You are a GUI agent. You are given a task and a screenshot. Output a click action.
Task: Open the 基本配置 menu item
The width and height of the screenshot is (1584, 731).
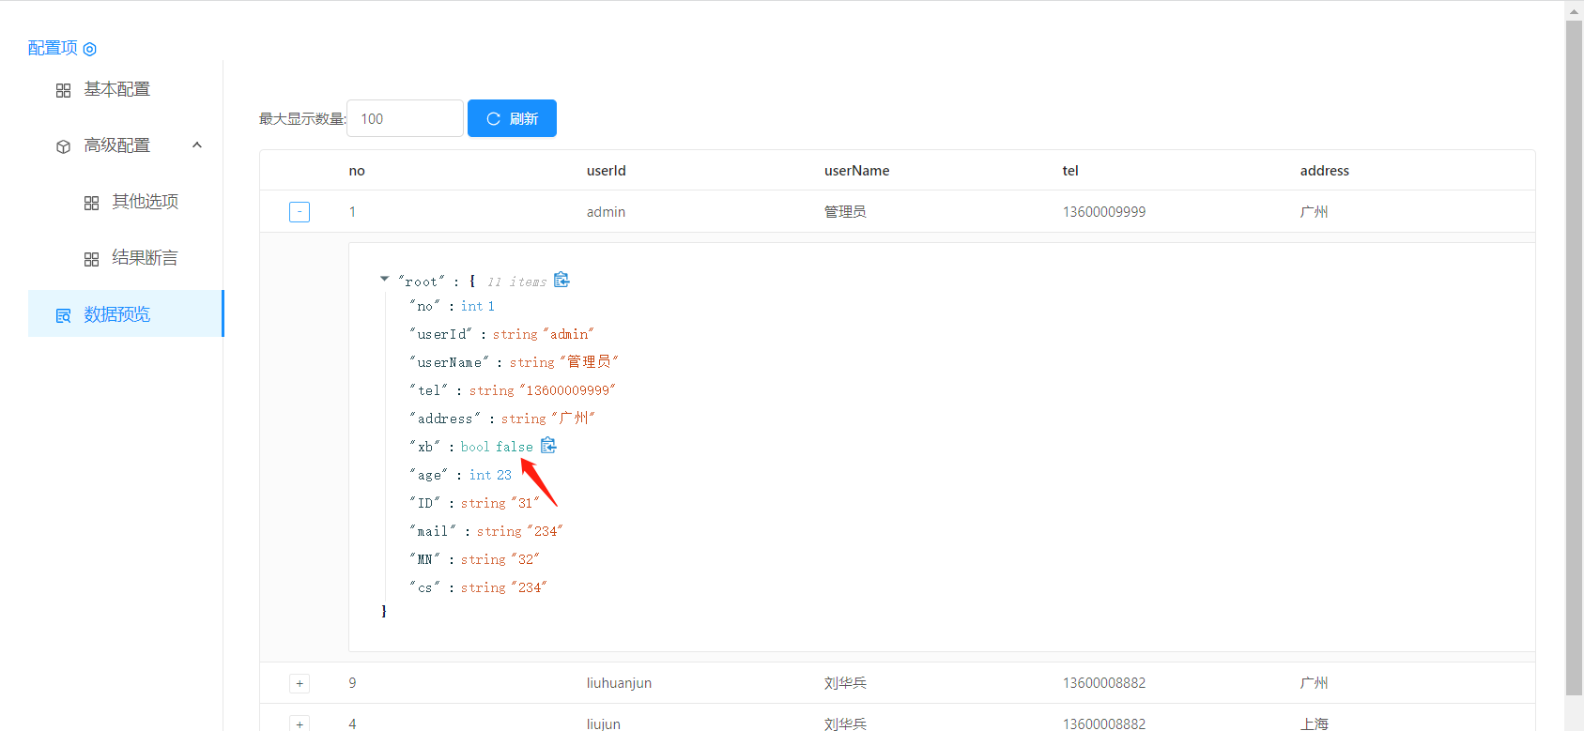click(x=116, y=89)
